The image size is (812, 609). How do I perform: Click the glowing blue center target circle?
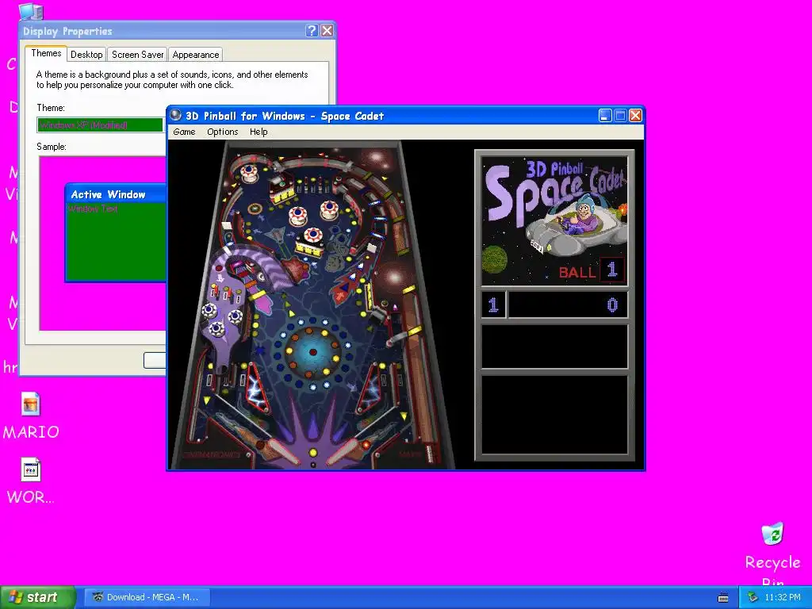point(312,352)
